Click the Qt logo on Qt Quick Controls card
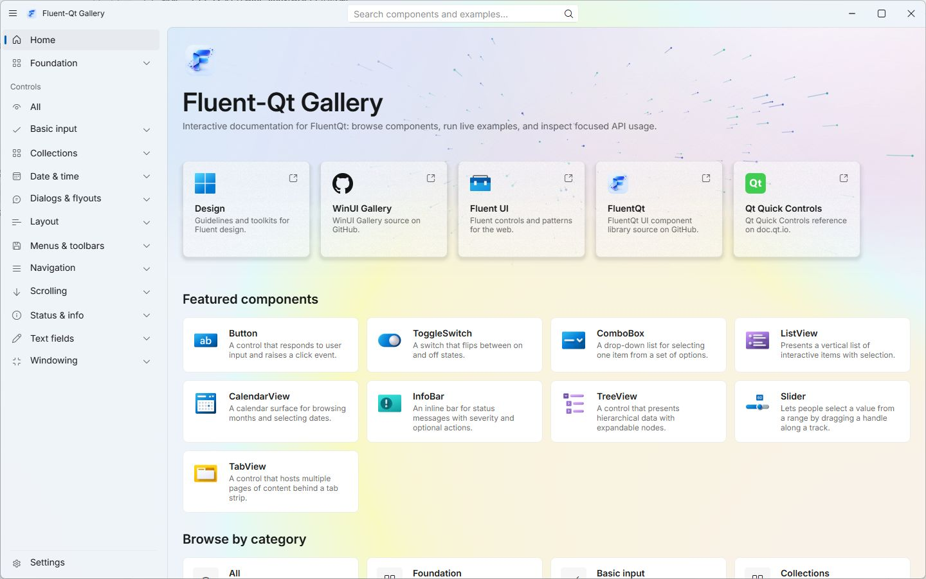 pos(756,183)
